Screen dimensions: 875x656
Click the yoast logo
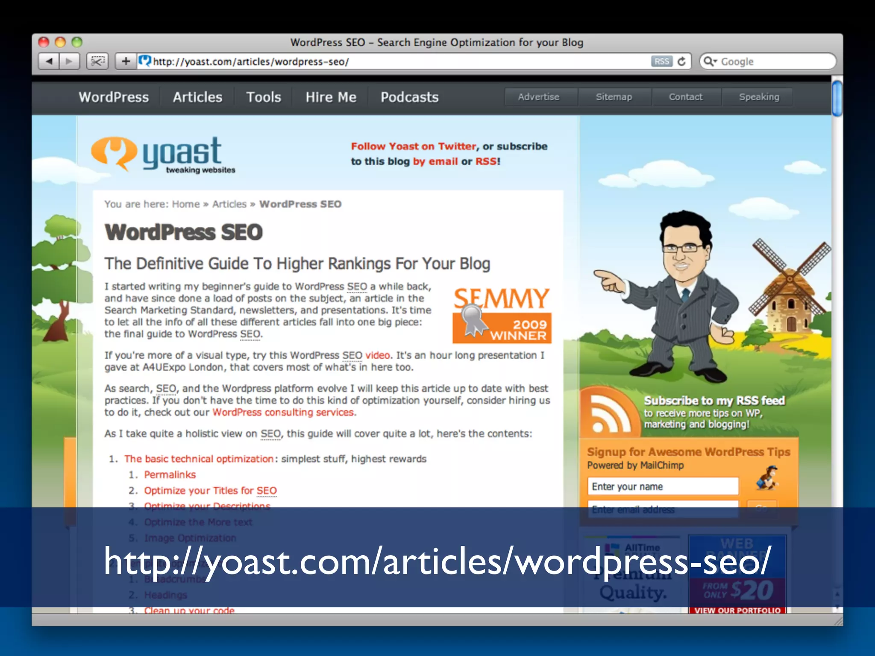pyautogui.click(x=163, y=155)
